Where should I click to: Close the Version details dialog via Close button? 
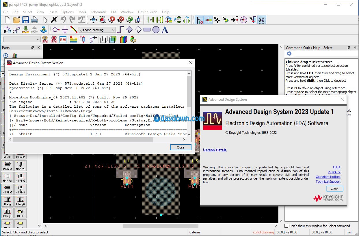click(x=181, y=147)
